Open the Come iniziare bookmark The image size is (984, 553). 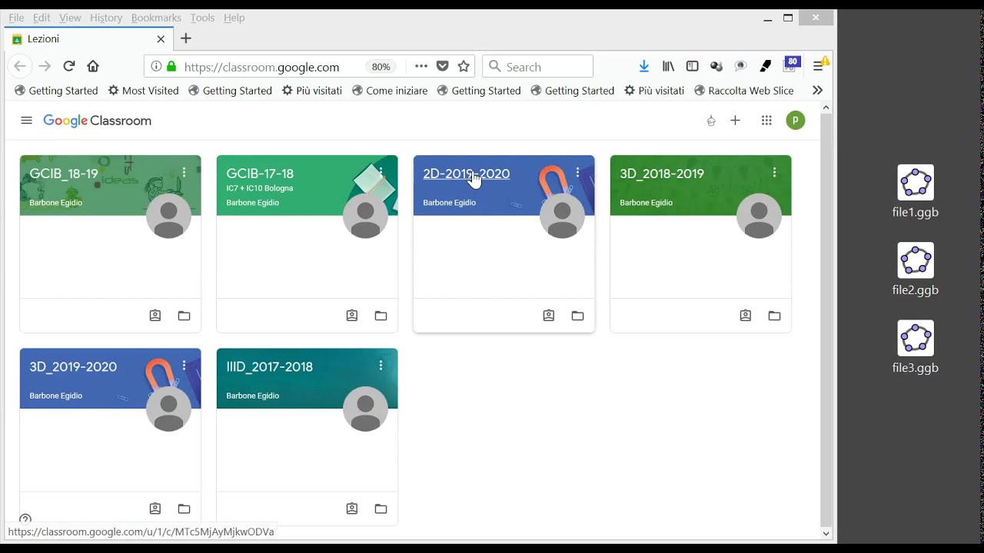coord(390,91)
